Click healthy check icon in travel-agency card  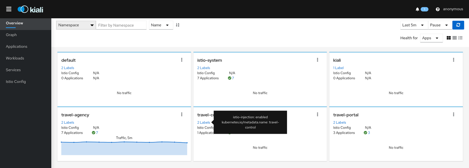[x=93, y=132]
